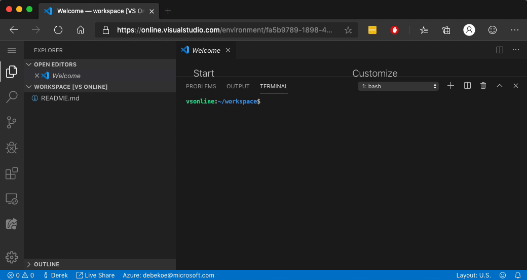
Task: Select the Terminal panel tab
Action: 274,86
